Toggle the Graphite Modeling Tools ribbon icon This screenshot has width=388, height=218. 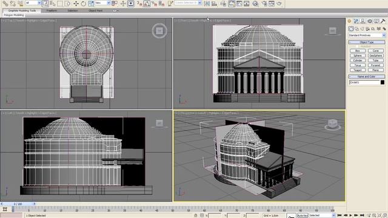pos(232,4)
